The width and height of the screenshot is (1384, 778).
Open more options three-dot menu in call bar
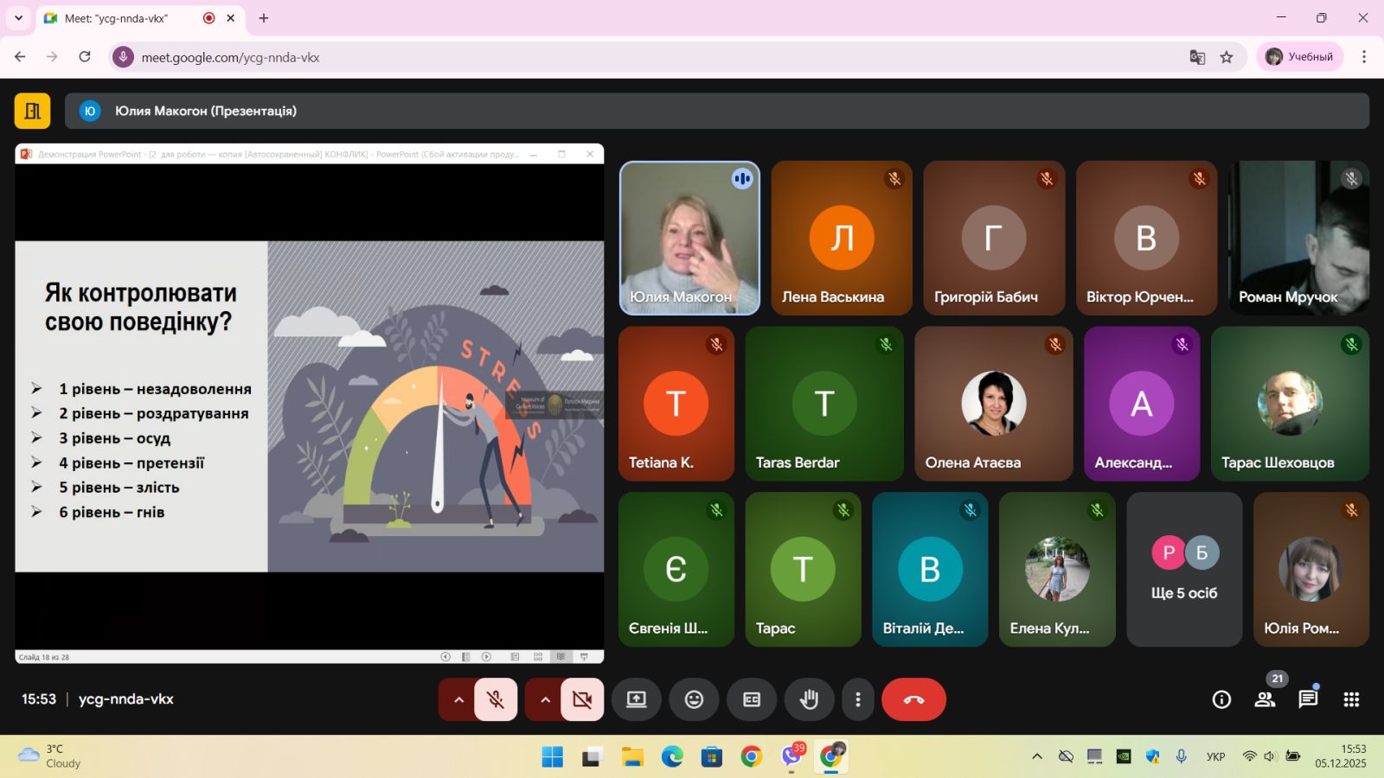857,699
